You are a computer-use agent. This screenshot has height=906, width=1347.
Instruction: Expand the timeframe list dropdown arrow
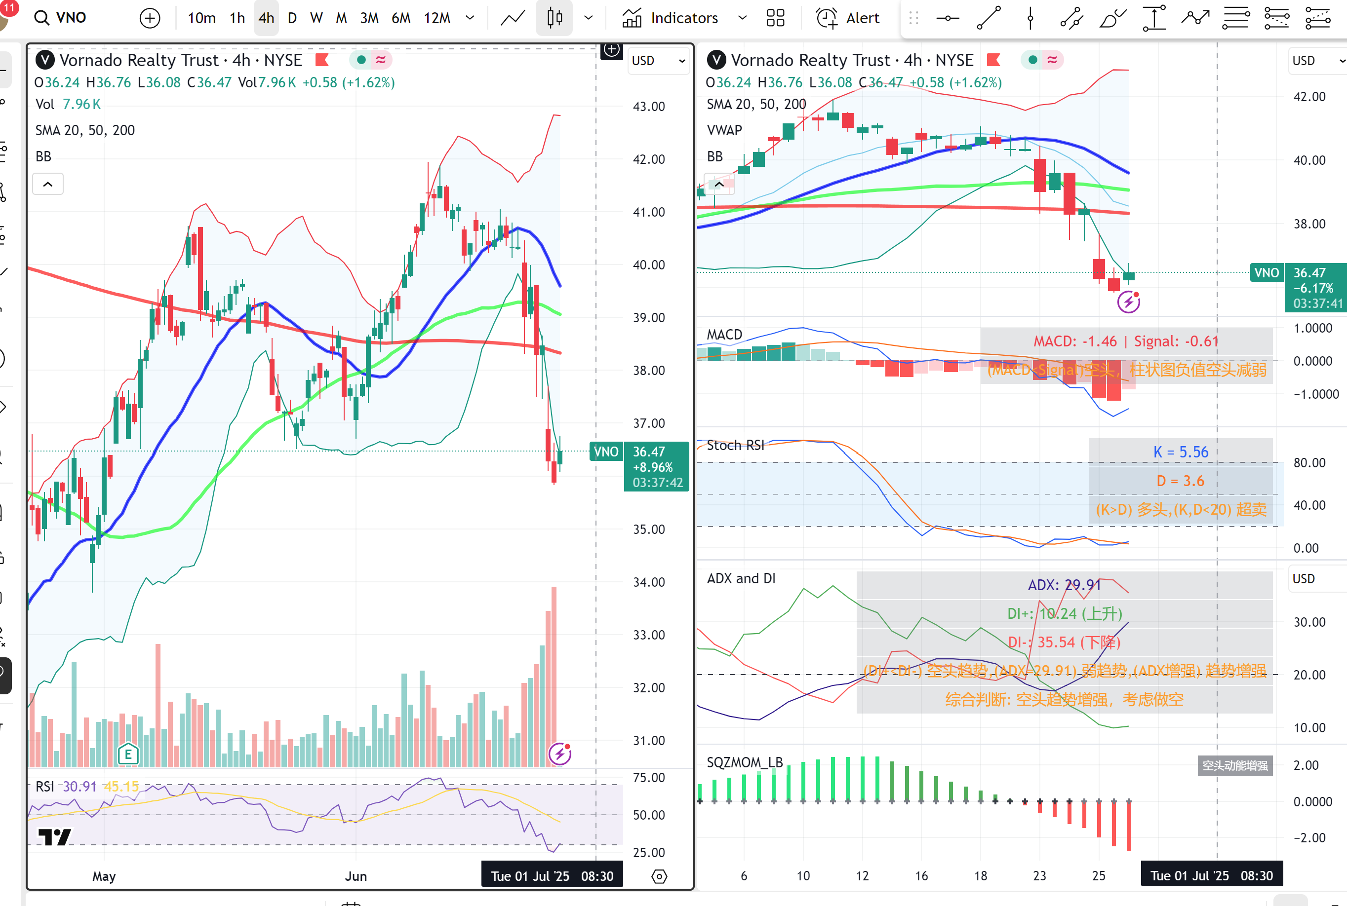[x=470, y=18]
